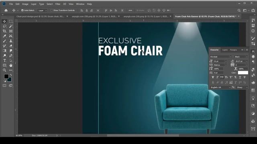
Task: Toggle Superscript in Character panel
Action: (231, 77)
